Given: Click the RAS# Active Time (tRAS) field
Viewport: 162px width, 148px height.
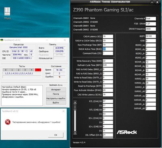Looking at the screenshot, I should coord(108,49).
